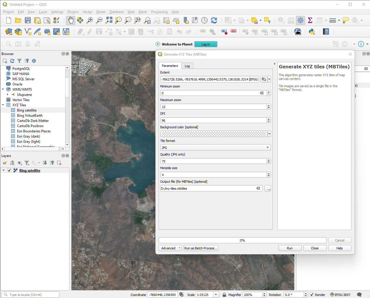370x298 pixels.
Task: Click the Pan Map hand tool
Action: click(71, 20)
